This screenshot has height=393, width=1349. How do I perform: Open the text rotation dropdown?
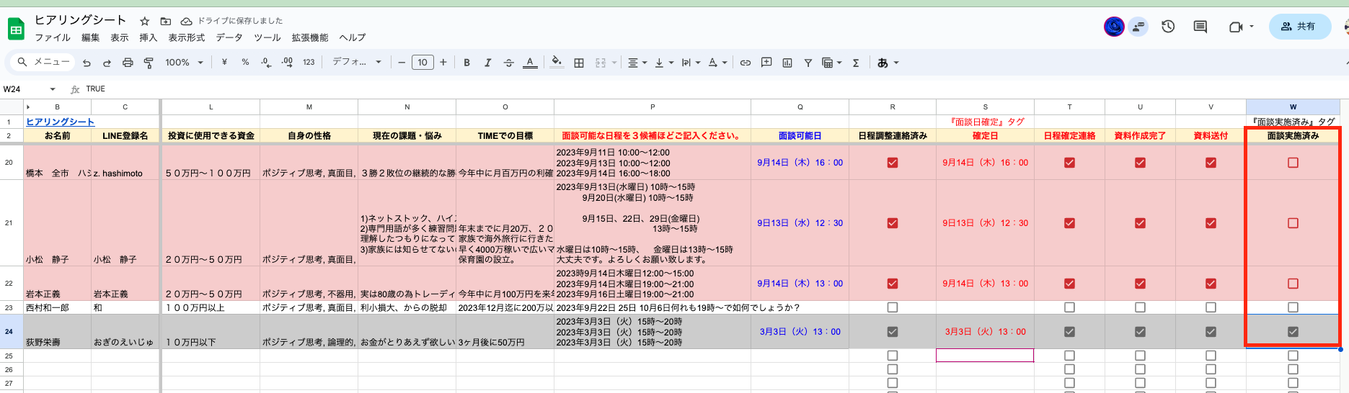[717, 63]
